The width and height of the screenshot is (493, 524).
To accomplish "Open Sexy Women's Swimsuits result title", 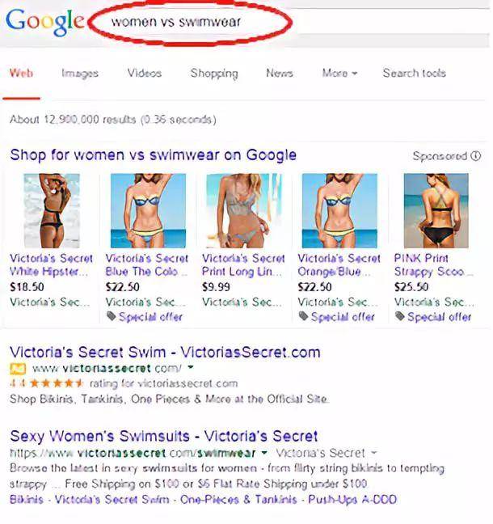I will point(164,436).
